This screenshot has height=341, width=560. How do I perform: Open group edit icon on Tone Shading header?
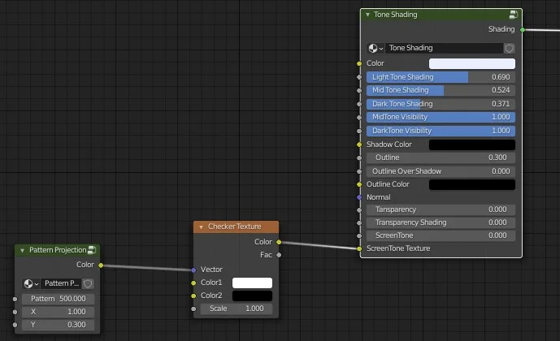click(x=513, y=15)
